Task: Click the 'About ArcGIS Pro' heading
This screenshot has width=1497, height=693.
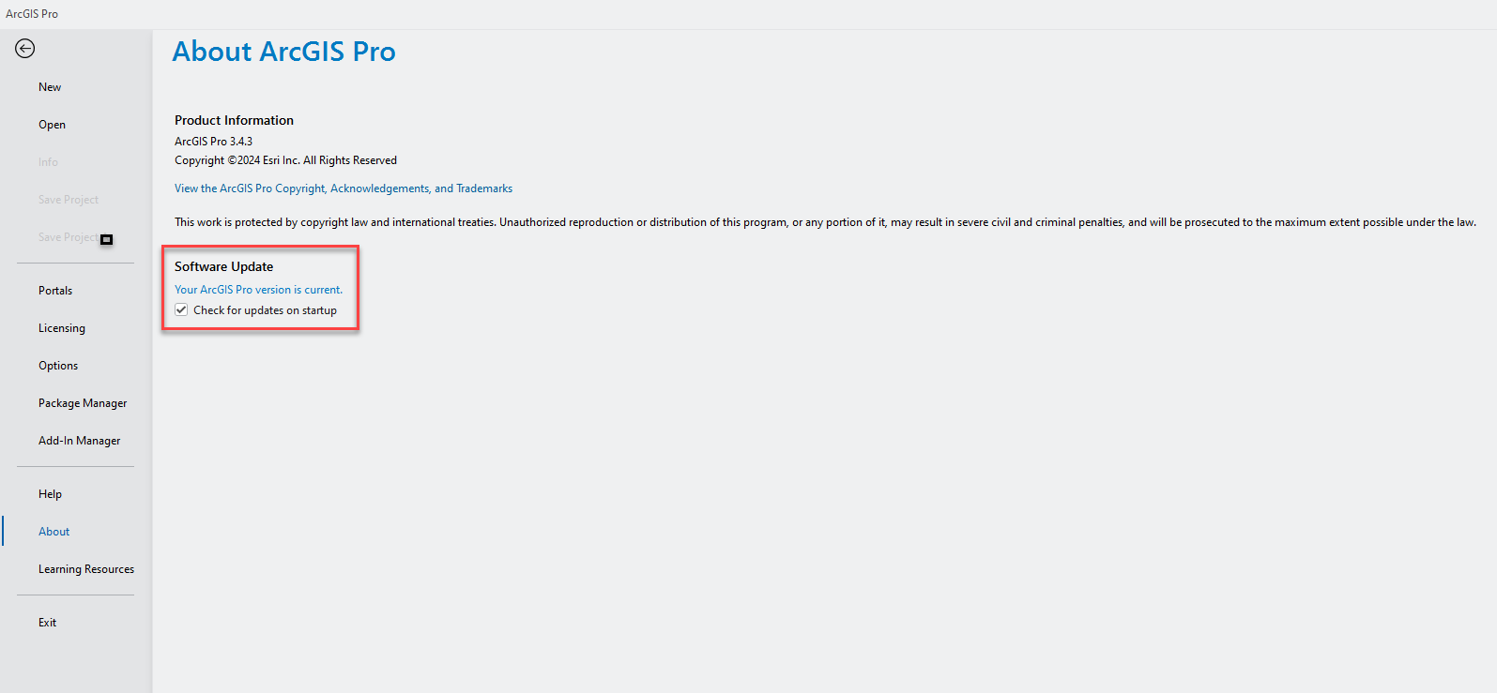Action: tap(283, 52)
